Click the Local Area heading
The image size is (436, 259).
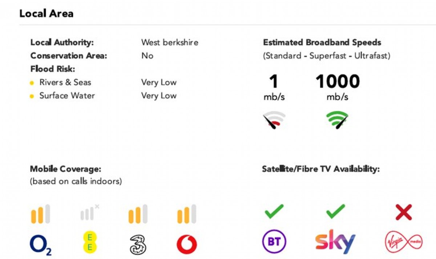46,14
